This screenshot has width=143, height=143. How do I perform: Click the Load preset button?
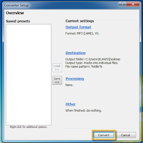pyautogui.click(x=57, y=68)
